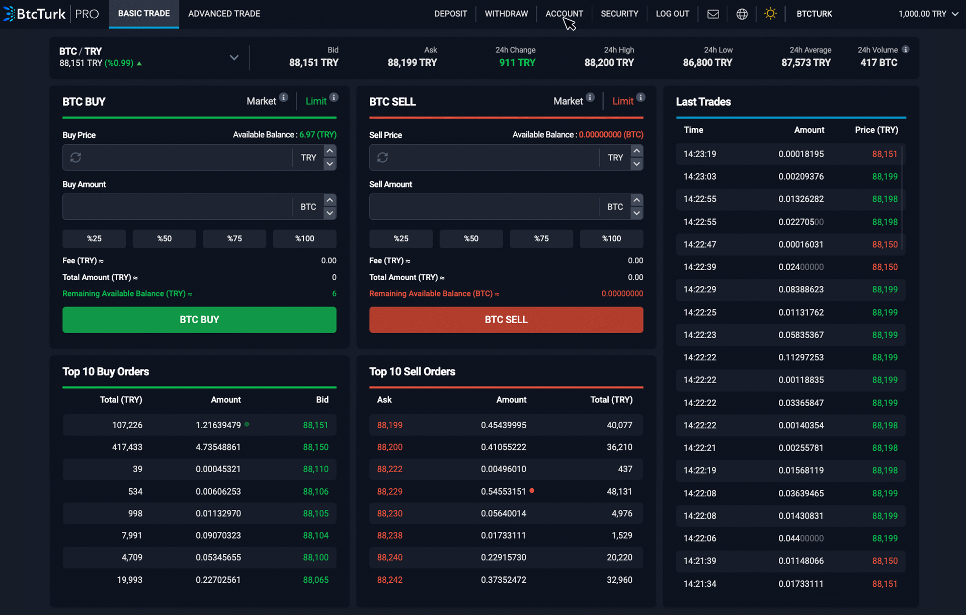Select %50 for the buy amount
This screenshot has width=966, height=615.
pos(164,239)
